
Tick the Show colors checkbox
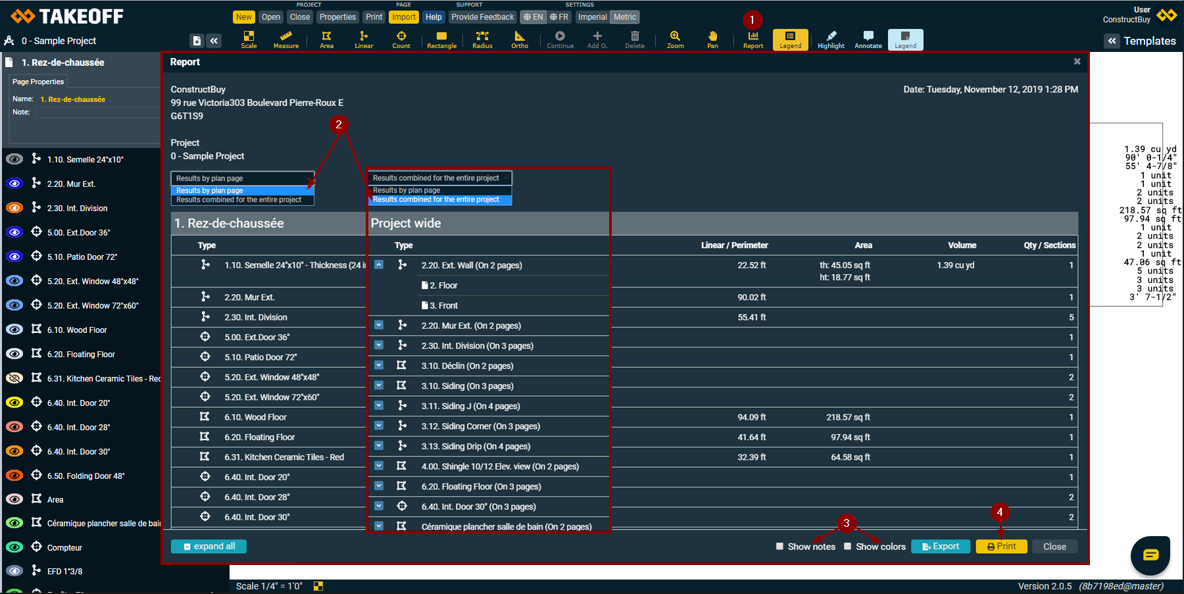click(x=847, y=546)
